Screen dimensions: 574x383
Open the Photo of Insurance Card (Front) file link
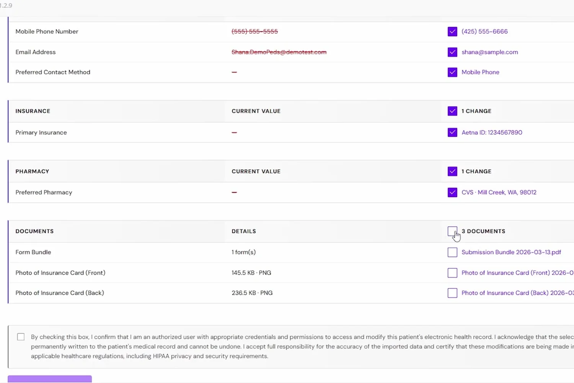tap(518, 273)
